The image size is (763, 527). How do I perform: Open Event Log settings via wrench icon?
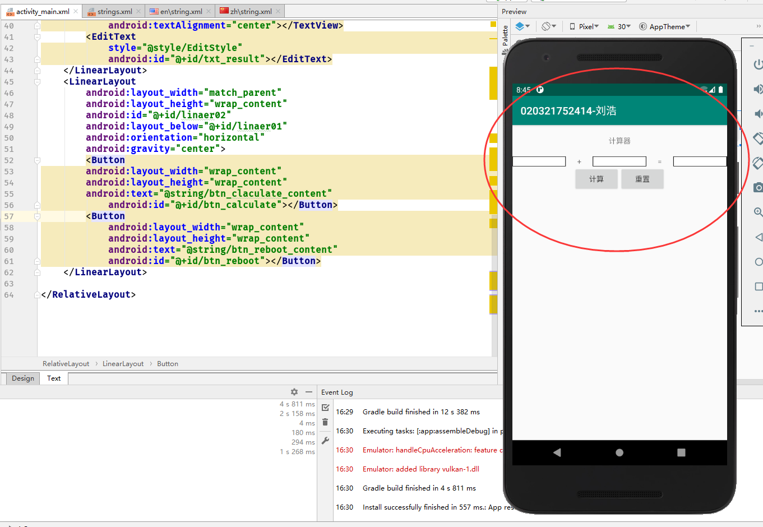click(325, 441)
